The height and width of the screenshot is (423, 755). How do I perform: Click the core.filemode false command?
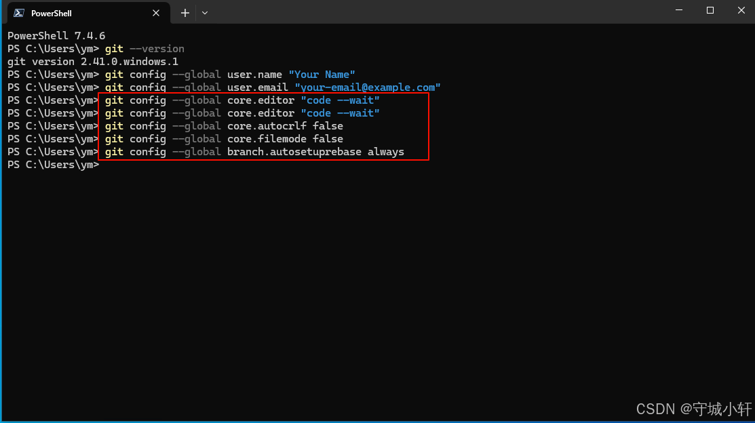175,139
